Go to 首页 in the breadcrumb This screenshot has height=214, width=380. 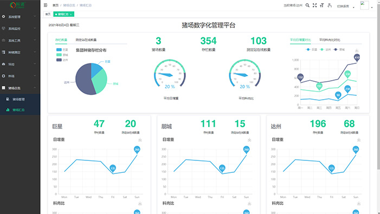click(x=56, y=5)
